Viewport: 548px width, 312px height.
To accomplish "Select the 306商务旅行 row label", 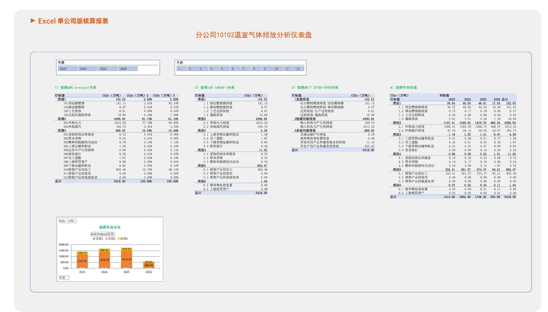I will coord(72,154).
